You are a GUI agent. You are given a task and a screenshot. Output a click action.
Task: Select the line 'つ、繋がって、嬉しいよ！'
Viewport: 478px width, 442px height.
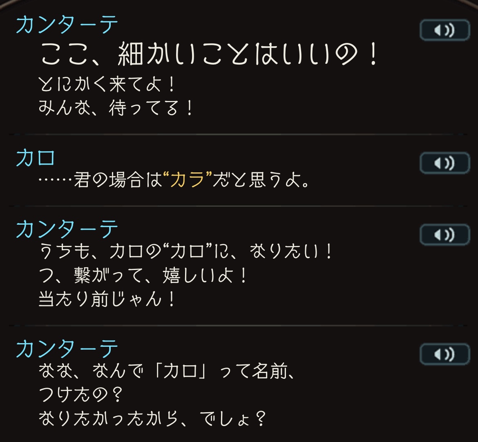click(x=143, y=275)
